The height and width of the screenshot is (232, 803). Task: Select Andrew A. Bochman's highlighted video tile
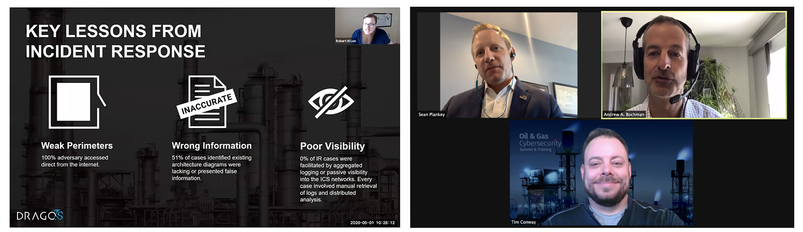694,65
